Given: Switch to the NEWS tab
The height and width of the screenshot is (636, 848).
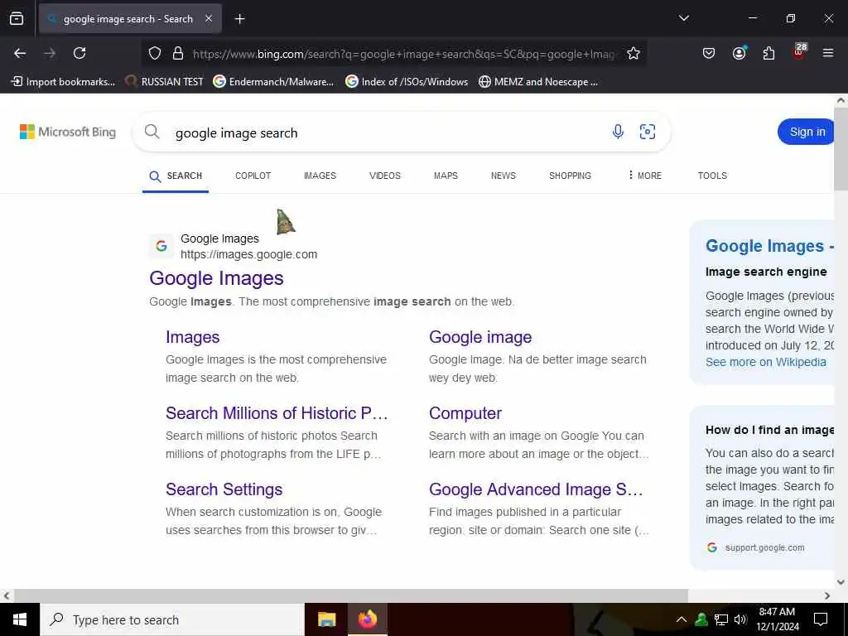Looking at the screenshot, I should [x=503, y=176].
